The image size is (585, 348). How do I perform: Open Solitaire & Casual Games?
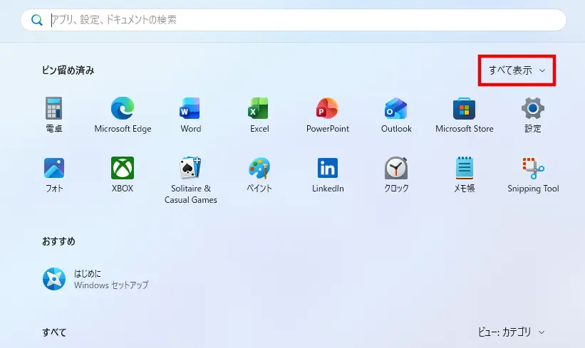tap(191, 168)
